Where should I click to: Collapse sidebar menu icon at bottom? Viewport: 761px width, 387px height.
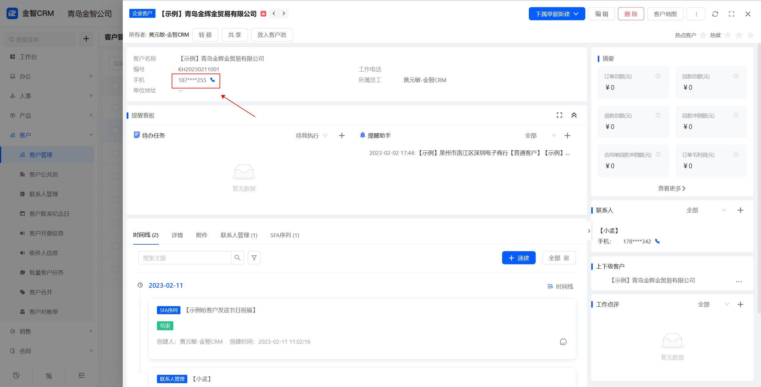(81, 376)
